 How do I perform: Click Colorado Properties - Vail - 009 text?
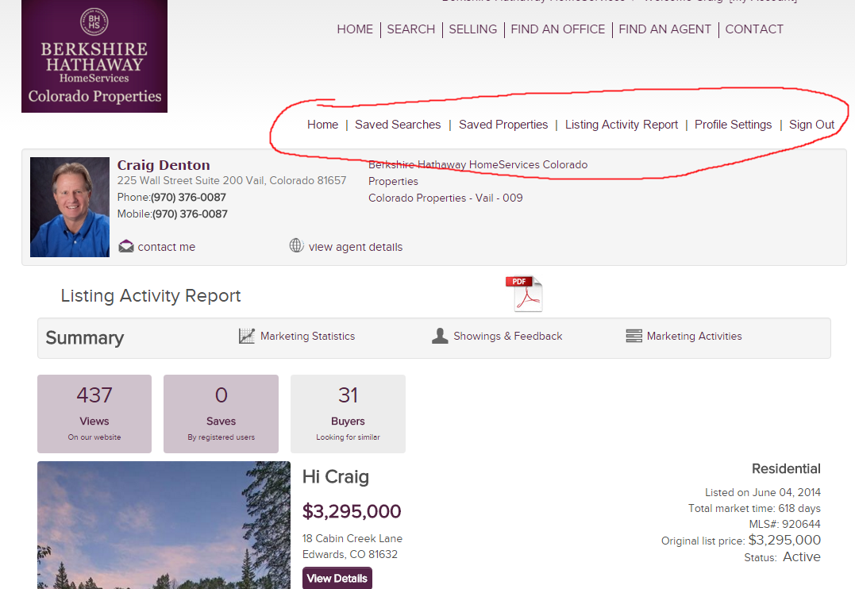point(445,198)
